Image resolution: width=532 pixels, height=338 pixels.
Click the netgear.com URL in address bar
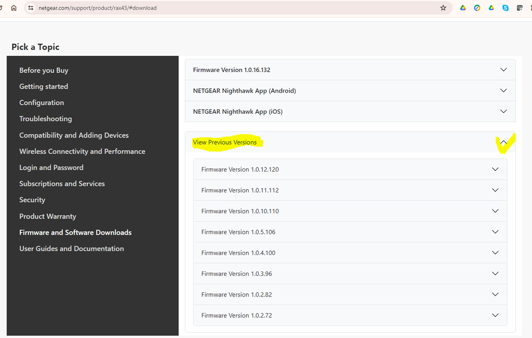[x=97, y=8]
